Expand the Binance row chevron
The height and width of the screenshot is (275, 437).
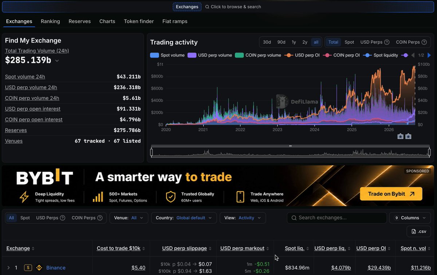(8, 268)
